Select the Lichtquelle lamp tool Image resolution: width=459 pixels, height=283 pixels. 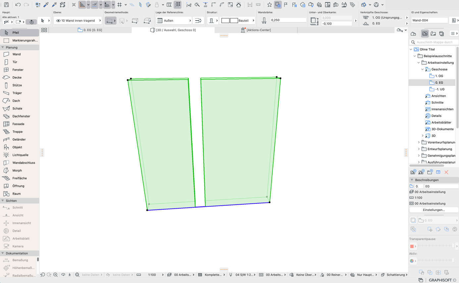click(20, 155)
